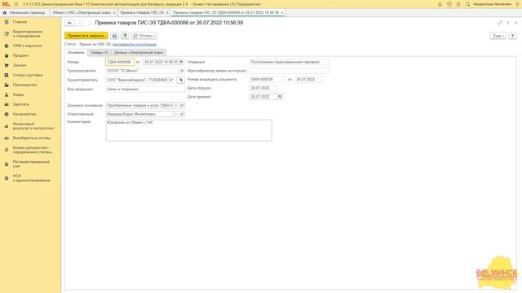Click the search magnifier in title bar

pyautogui.click(x=467, y=4)
